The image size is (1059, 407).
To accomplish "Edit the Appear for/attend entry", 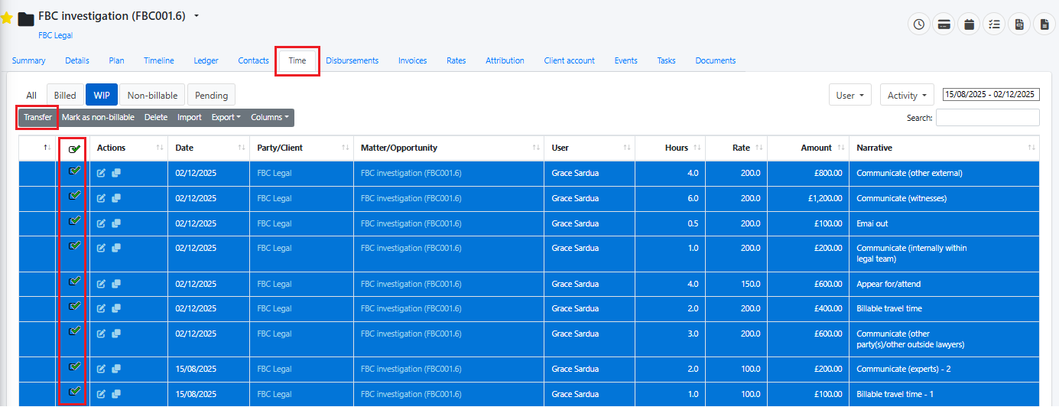I will [102, 284].
